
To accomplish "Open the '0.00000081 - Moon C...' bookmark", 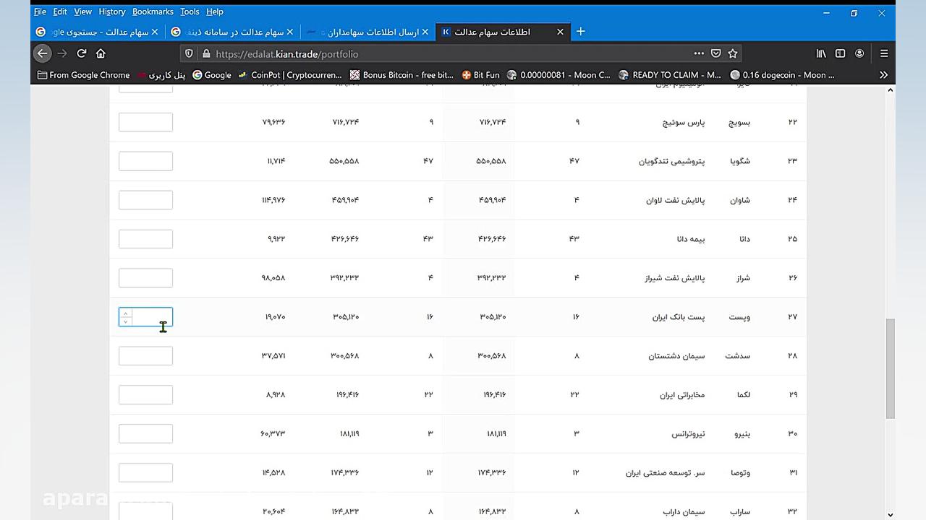I will [559, 75].
